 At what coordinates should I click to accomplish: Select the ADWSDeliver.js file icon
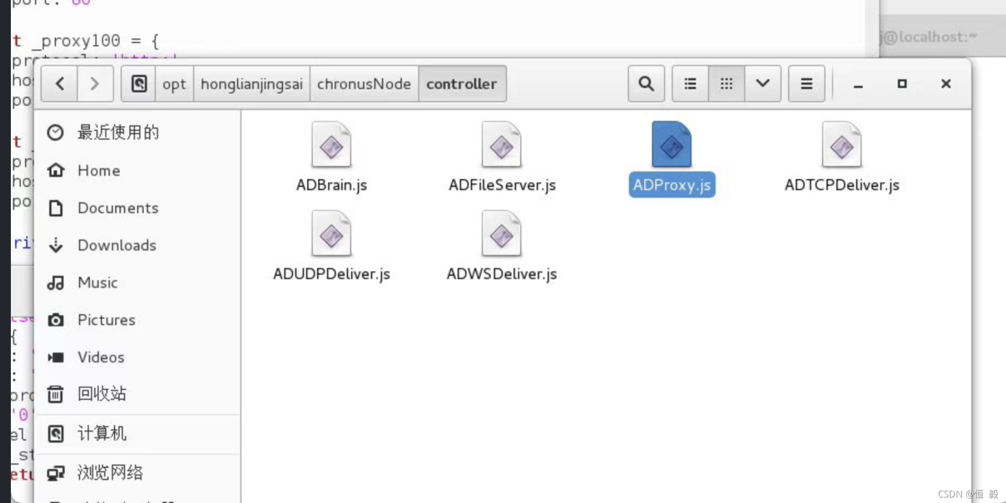[502, 234]
